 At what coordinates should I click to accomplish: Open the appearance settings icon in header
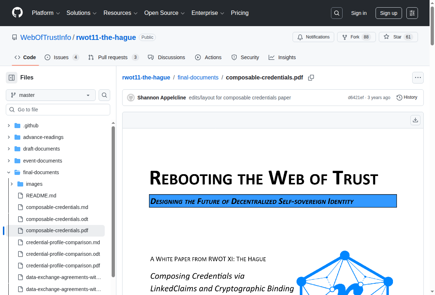pyautogui.click(x=412, y=13)
